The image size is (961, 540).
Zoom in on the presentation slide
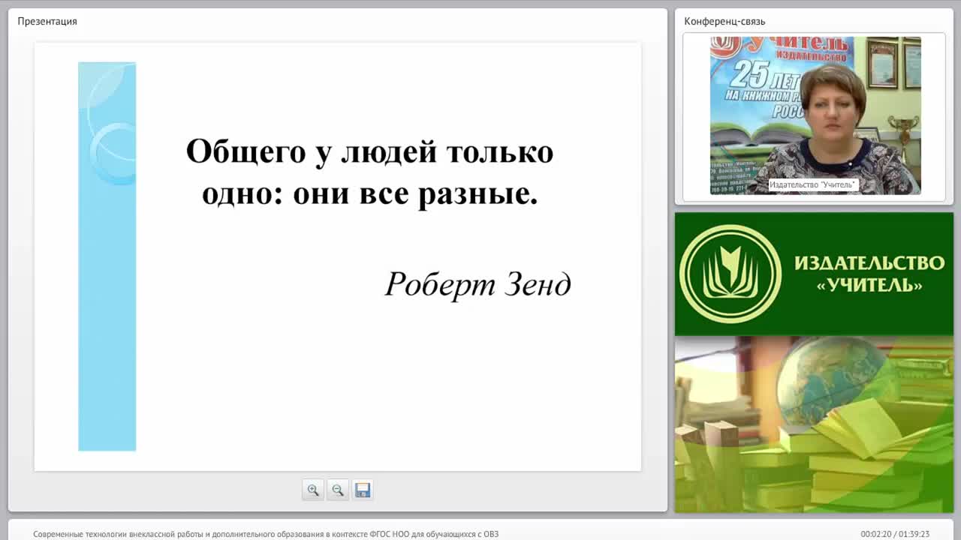(313, 490)
